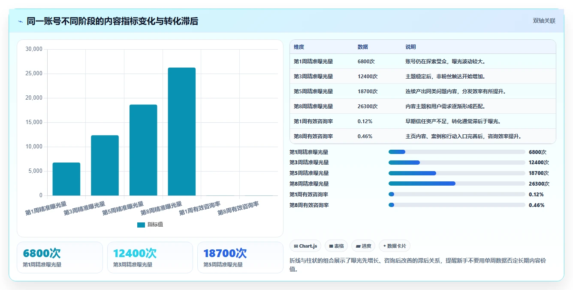Click the 数据 table column header
Image resolution: width=573 pixels, height=290 pixels.
[363, 47]
